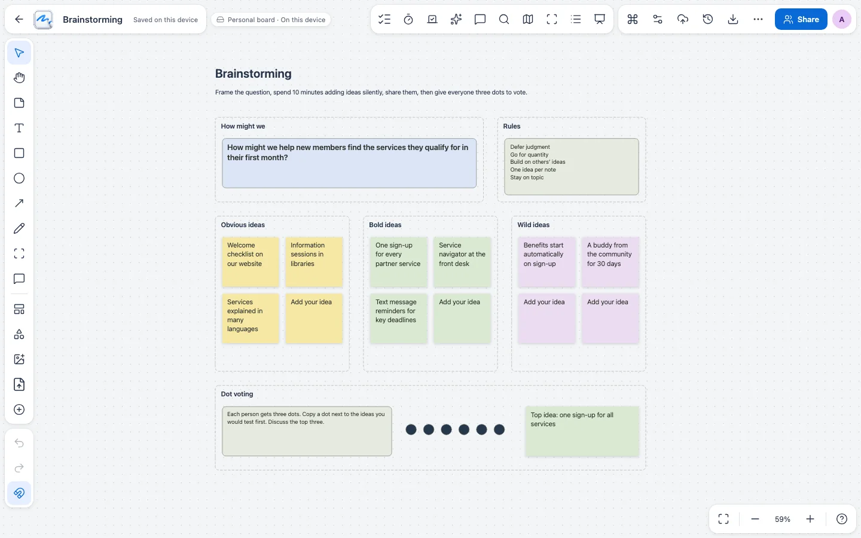
Task: Click the undo arrow
Action: point(19,443)
